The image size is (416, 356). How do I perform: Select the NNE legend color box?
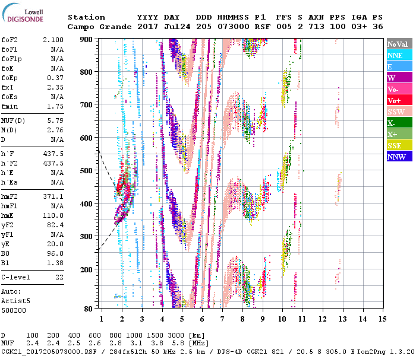[x=399, y=55]
